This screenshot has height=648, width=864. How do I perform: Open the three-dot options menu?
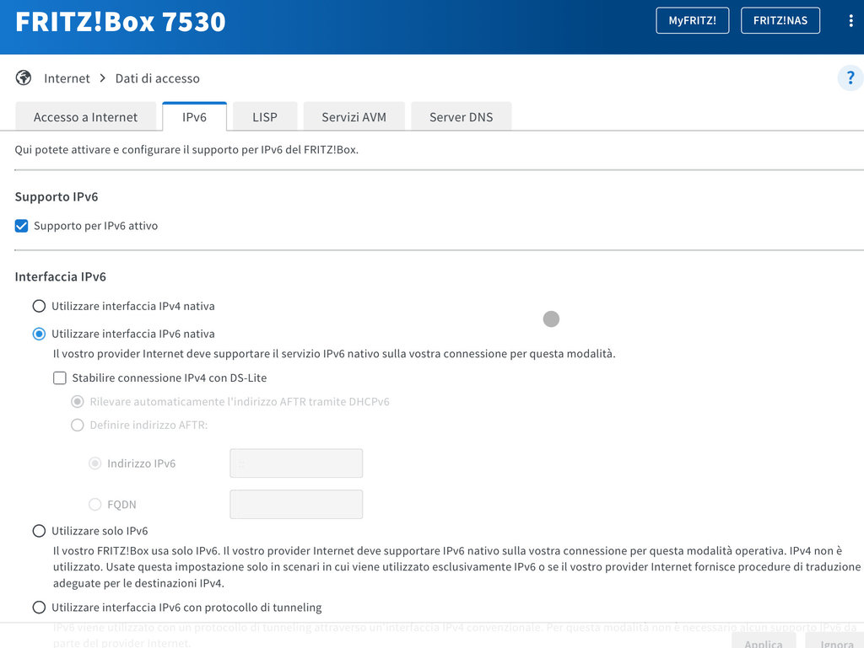[x=850, y=21]
